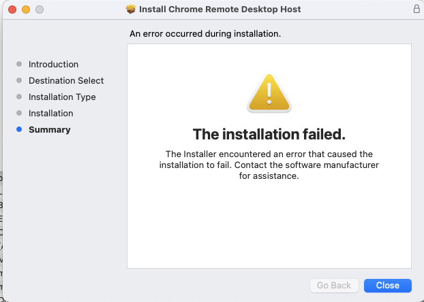Click the Go Back button

[334, 285]
